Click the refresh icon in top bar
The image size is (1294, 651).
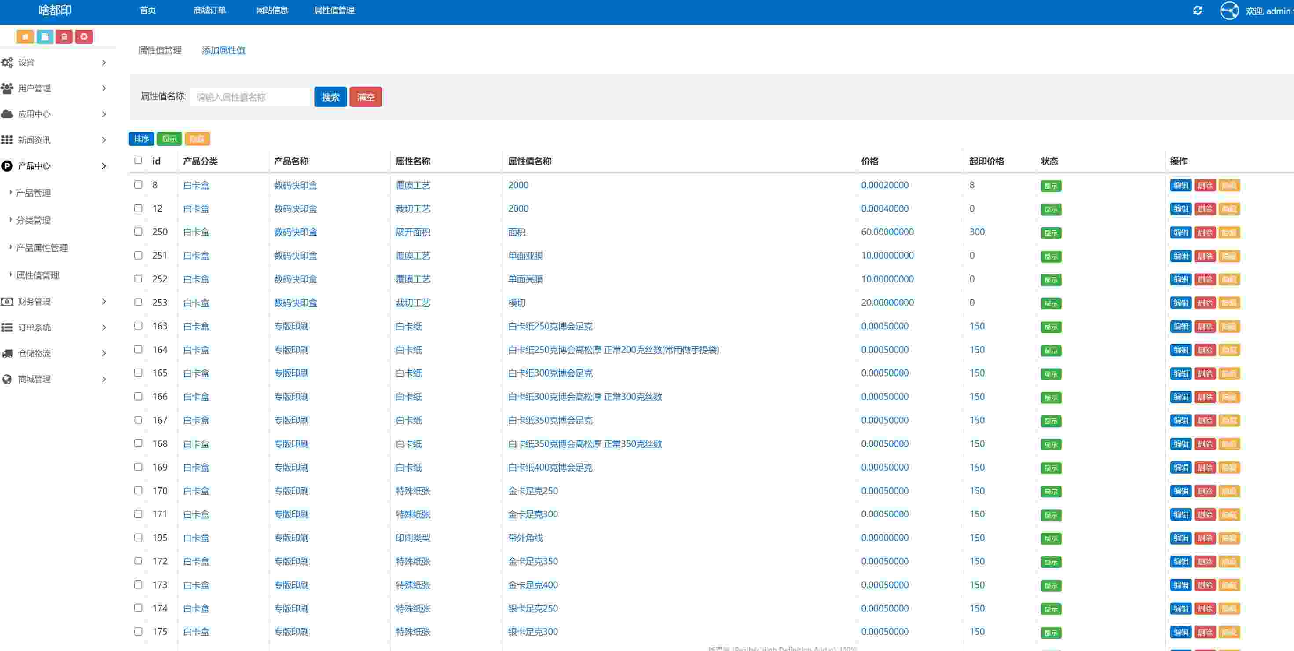point(1198,11)
